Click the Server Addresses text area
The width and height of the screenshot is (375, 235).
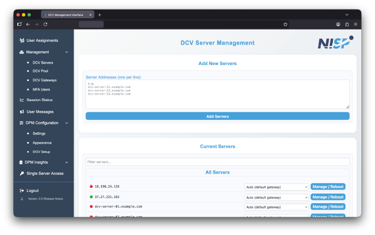pos(217,94)
